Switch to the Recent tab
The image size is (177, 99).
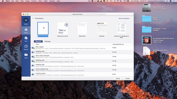[38, 42]
